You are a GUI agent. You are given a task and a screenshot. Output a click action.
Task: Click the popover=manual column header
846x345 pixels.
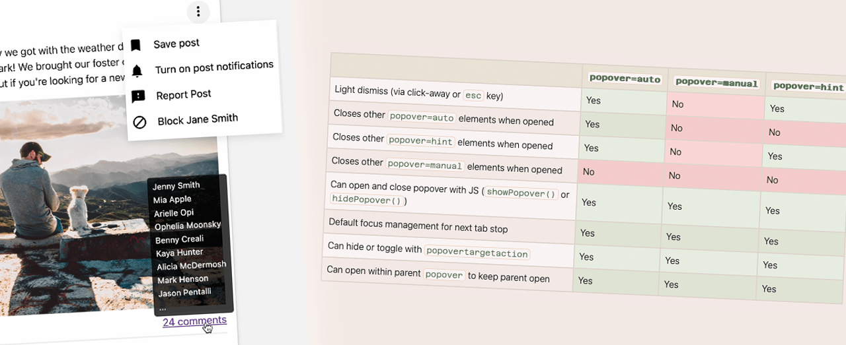716,84
